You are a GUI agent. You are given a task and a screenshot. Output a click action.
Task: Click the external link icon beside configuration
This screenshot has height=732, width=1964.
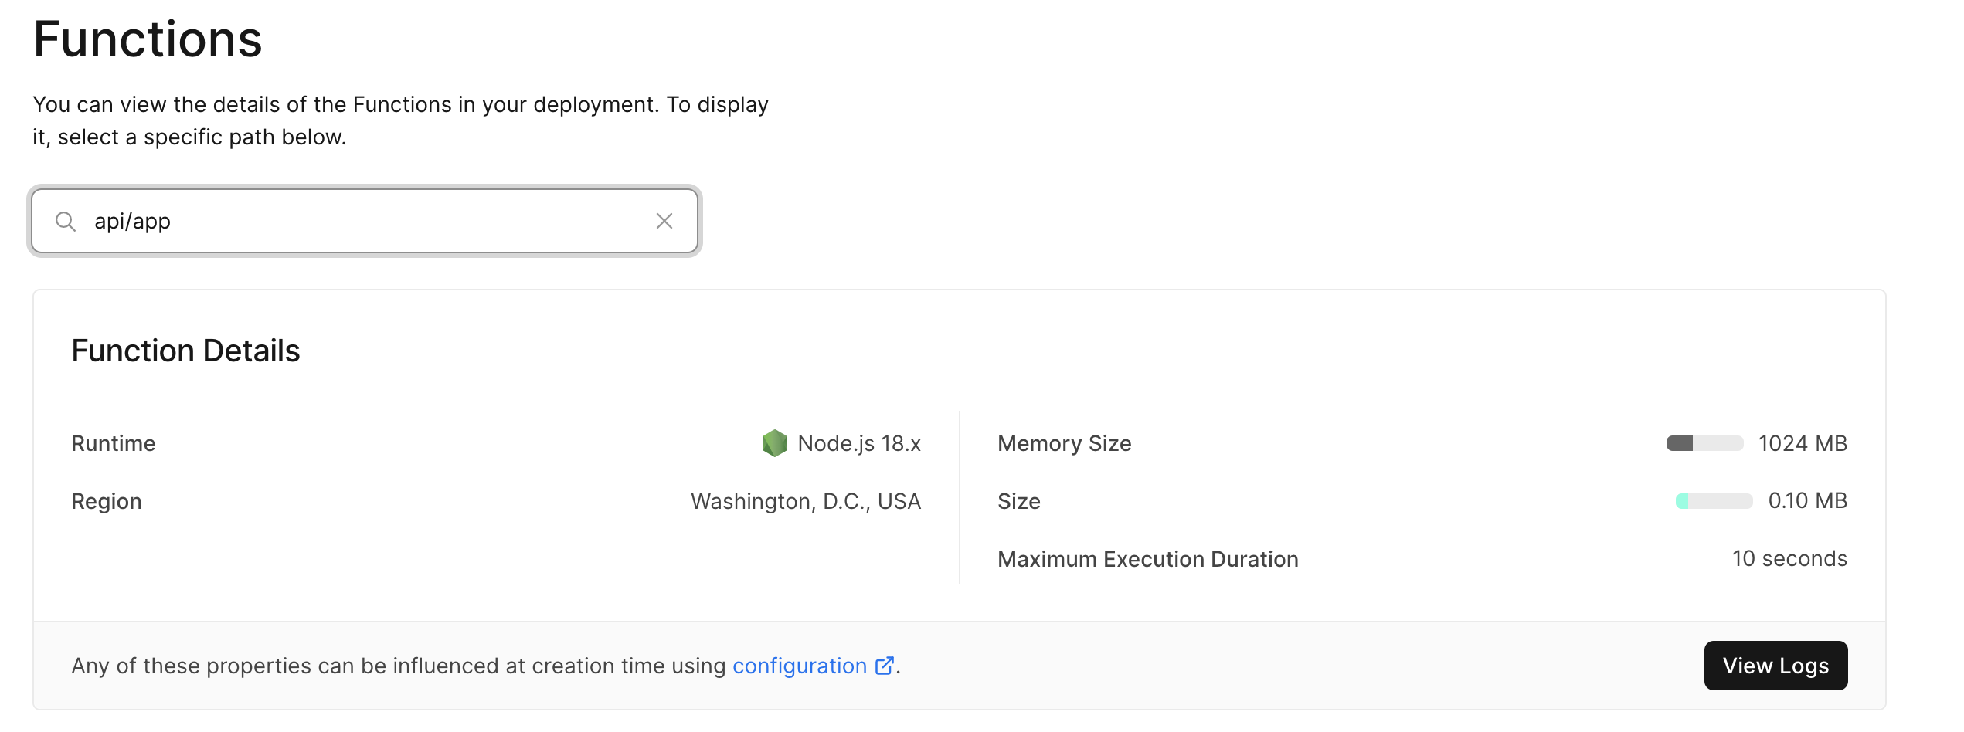pyautogui.click(x=884, y=666)
